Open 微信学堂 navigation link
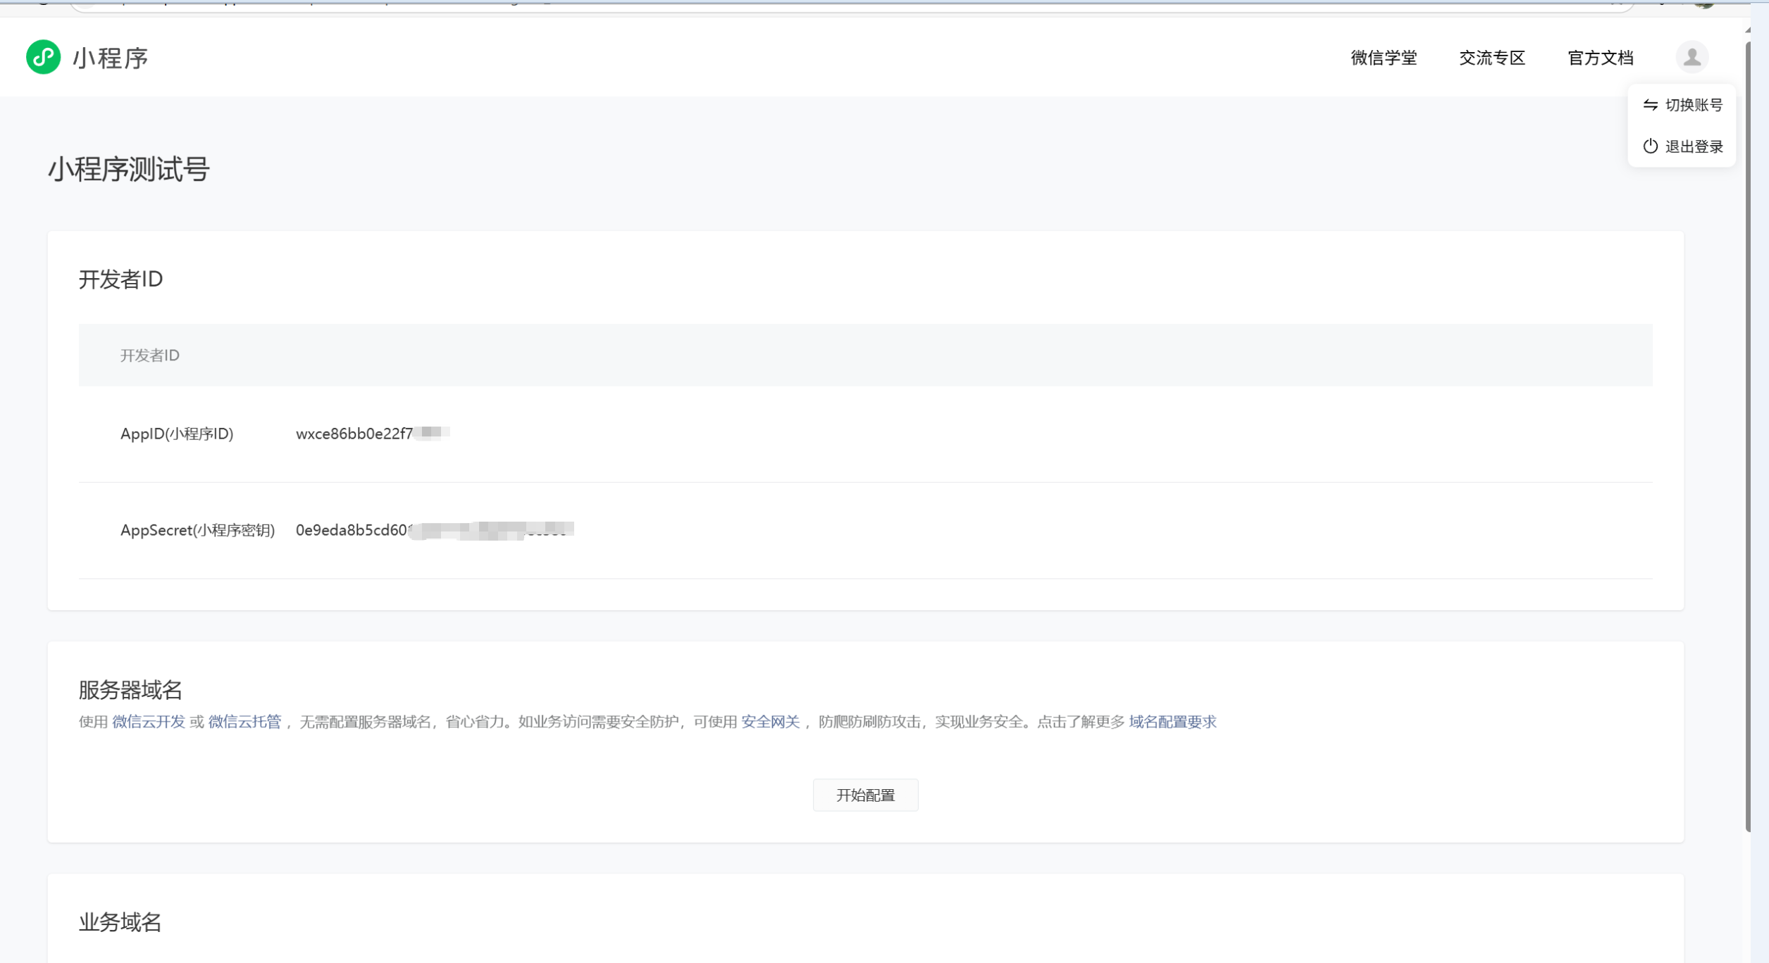Image resolution: width=1769 pixels, height=963 pixels. click(x=1383, y=58)
